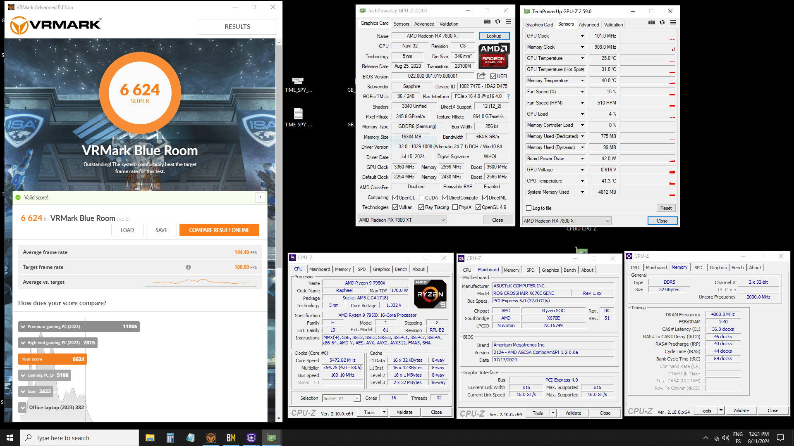The image size is (794, 446).
Task: Open File Explorer from the taskbar
Action: [x=150, y=438]
